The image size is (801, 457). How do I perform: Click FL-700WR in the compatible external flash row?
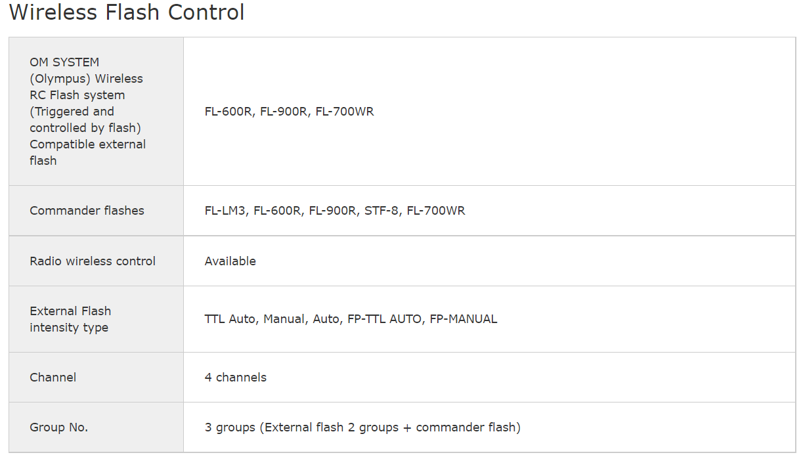[x=345, y=112]
